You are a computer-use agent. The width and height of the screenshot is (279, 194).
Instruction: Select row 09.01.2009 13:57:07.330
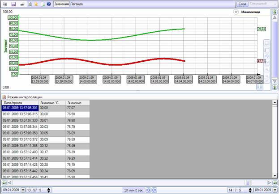coord(46,120)
